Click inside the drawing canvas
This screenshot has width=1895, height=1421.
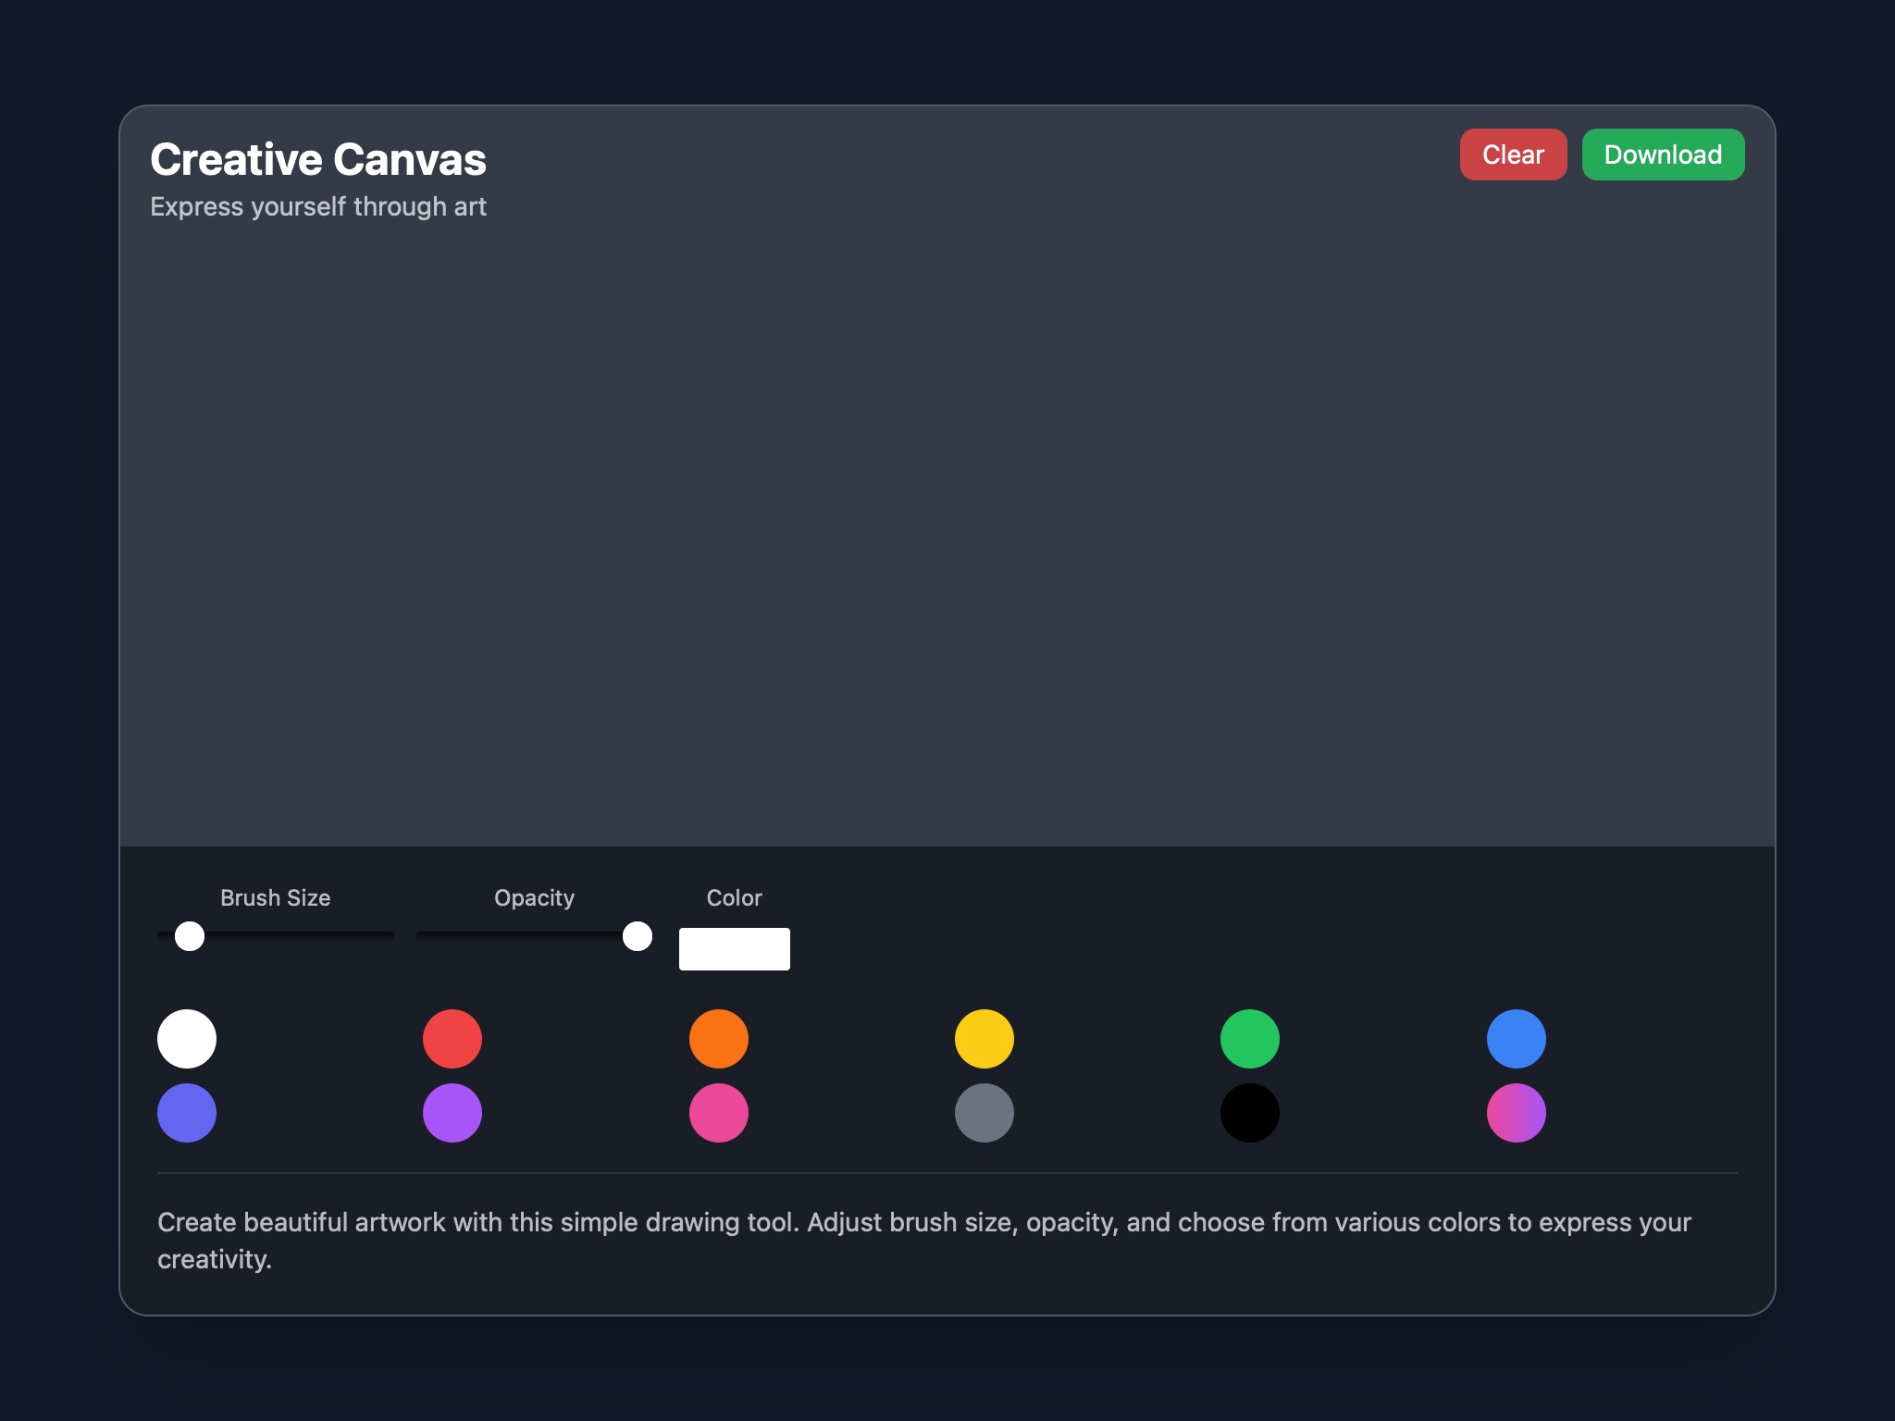(x=947, y=527)
